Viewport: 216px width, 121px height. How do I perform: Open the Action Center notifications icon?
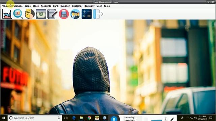click(x=211, y=118)
